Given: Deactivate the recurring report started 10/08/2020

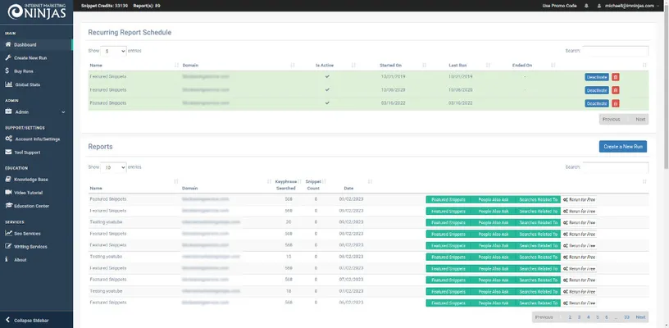Looking at the screenshot, I should (596, 90).
